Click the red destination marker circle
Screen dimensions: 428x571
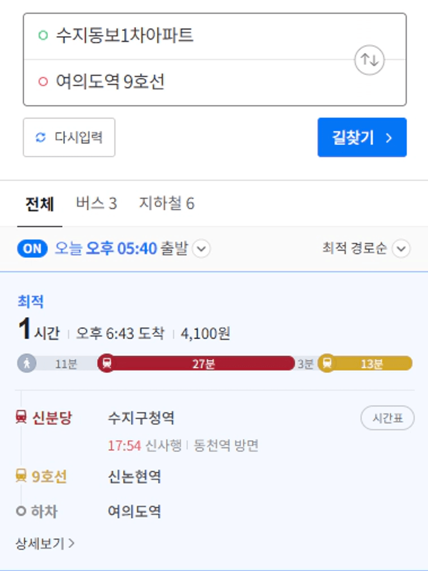tap(43, 81)
